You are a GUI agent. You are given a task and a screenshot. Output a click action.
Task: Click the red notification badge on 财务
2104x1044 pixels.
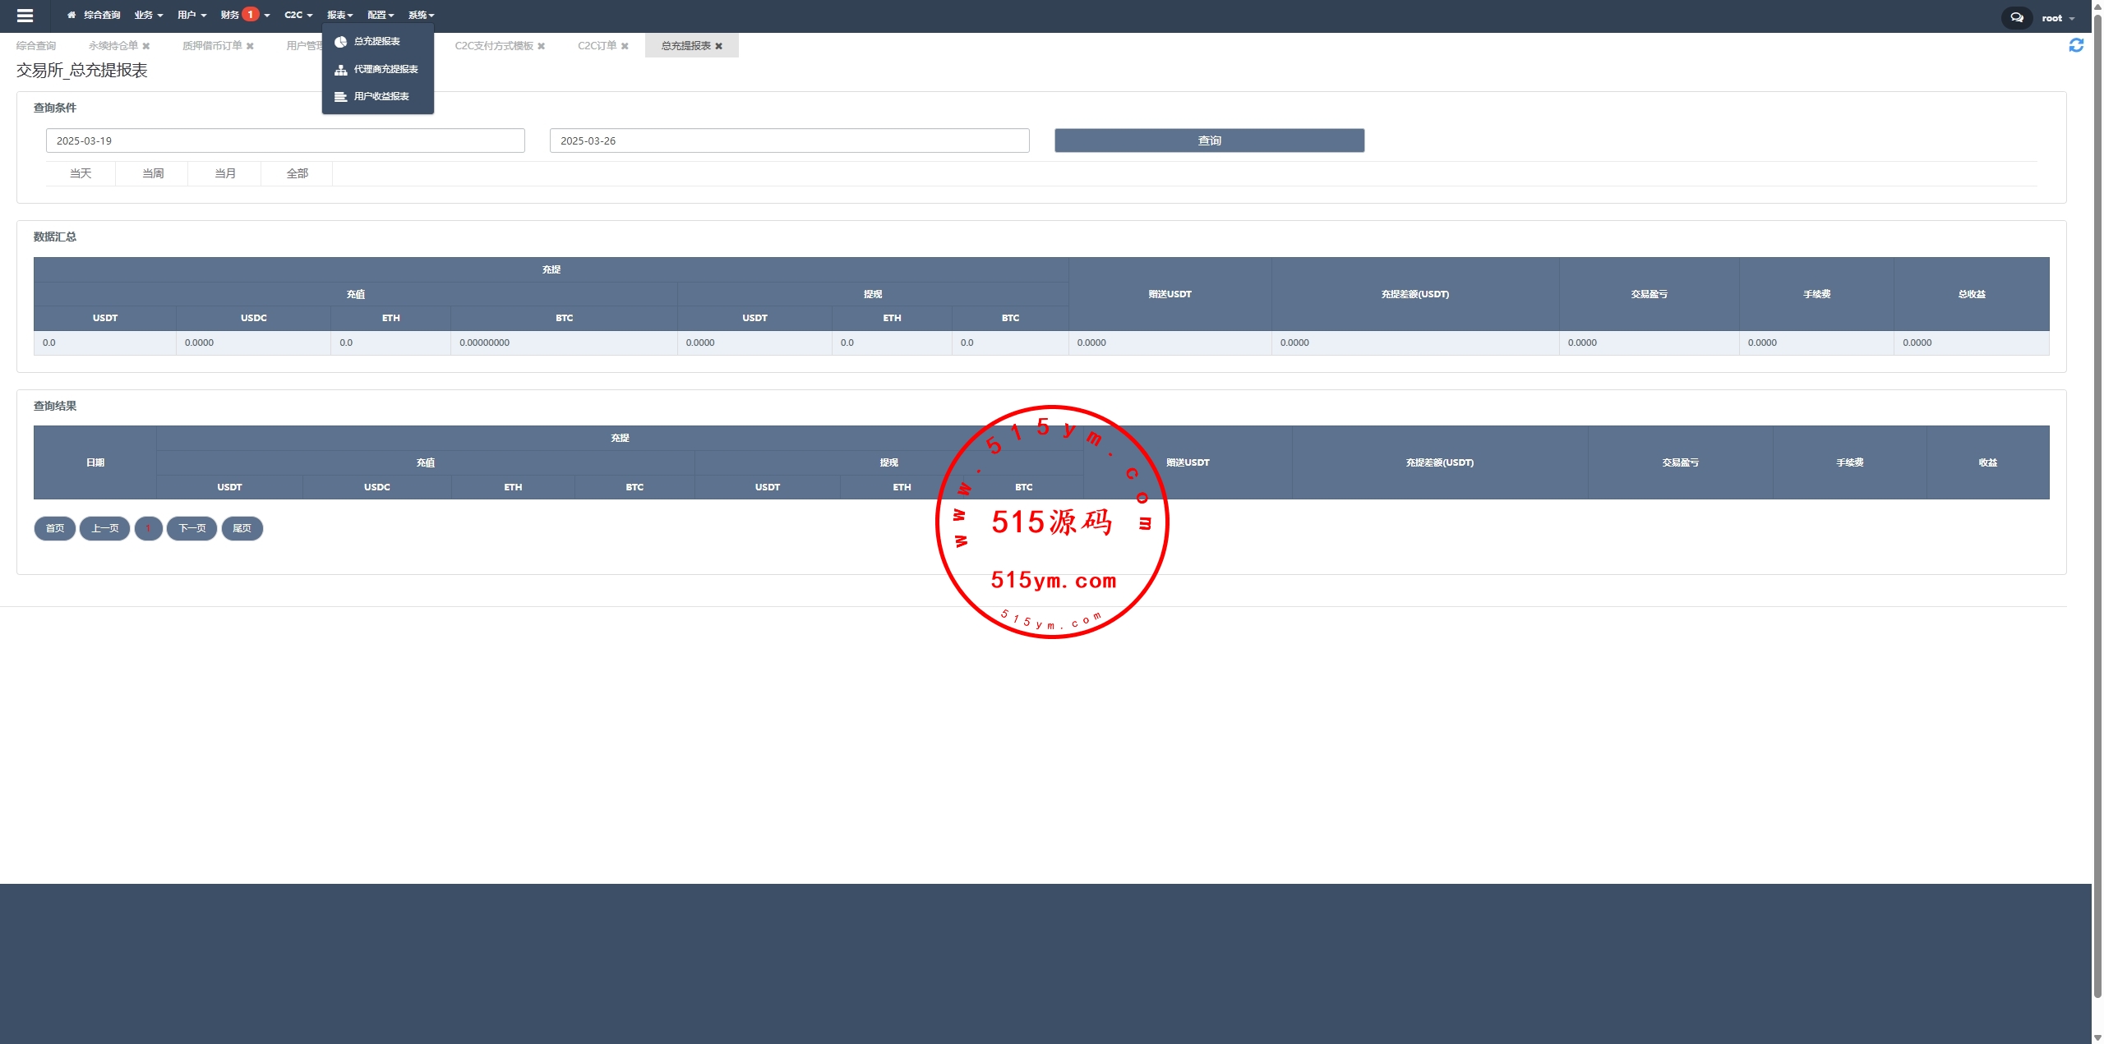pyautogui.click(x=251, y=14)
